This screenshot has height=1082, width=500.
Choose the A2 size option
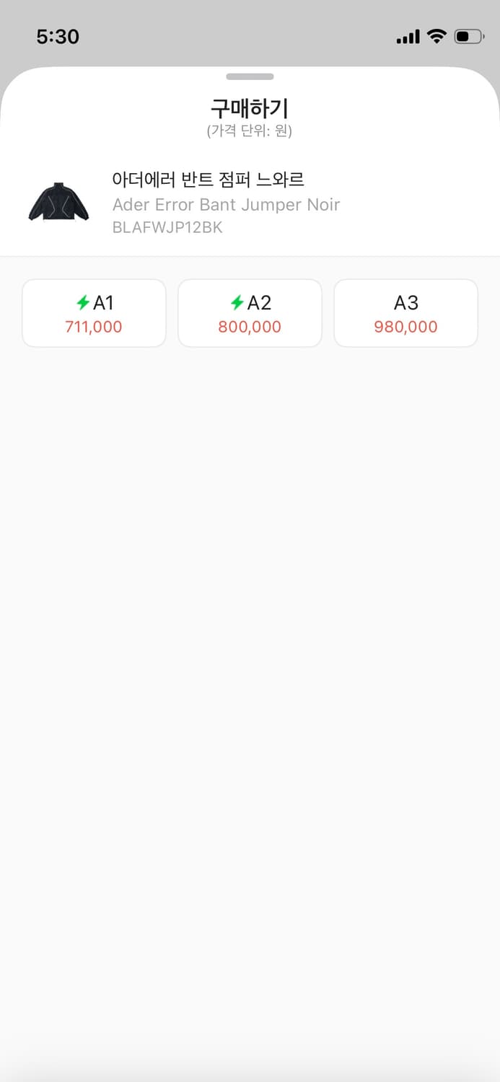click(250, 313)
